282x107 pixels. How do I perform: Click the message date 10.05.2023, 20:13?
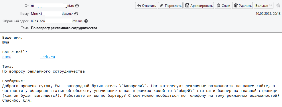pyautogui.click(x=268, y=14)
